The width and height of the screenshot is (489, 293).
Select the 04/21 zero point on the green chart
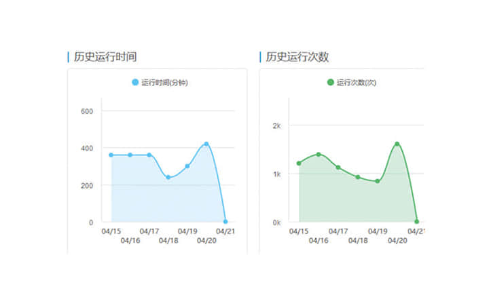click(x=416, y=222)
